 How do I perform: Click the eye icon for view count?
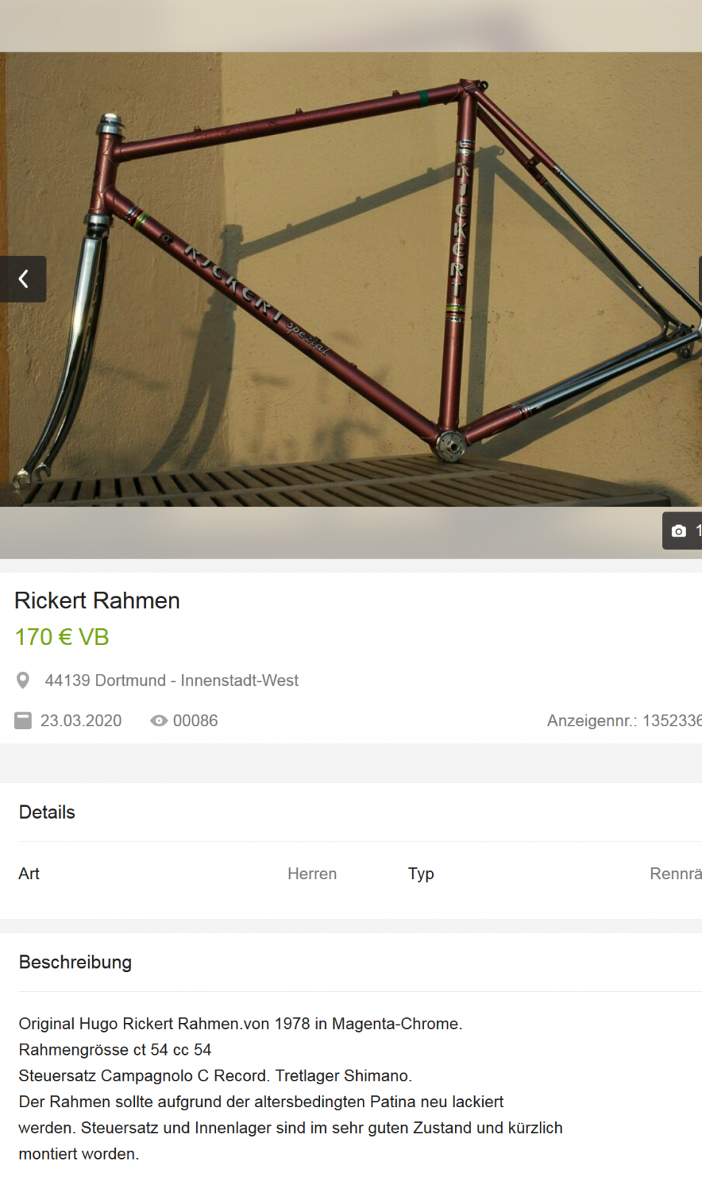coord(159,720)
